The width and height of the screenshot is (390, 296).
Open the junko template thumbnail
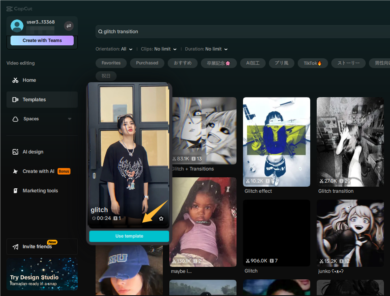(x=350, y=233)
